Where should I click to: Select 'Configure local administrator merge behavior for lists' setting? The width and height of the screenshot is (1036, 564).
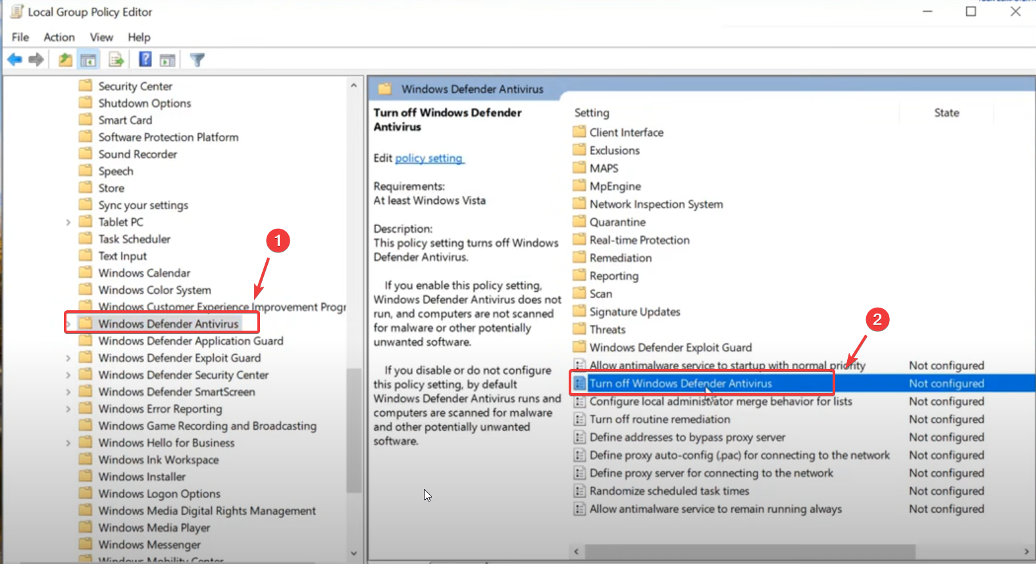point(721,401)
